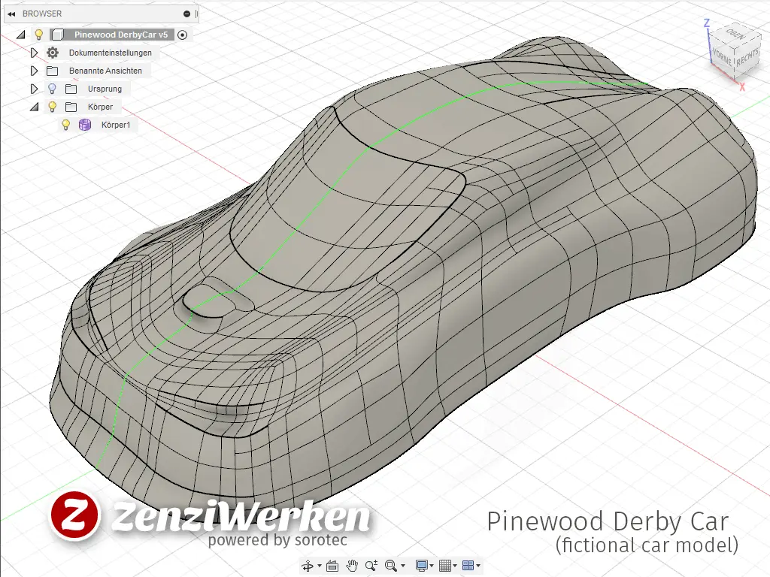Image resolution: width=770 pixels, height=577 pixels.
Task: Open the Orbit tool dropdown arrow
Action: point(319,566)
